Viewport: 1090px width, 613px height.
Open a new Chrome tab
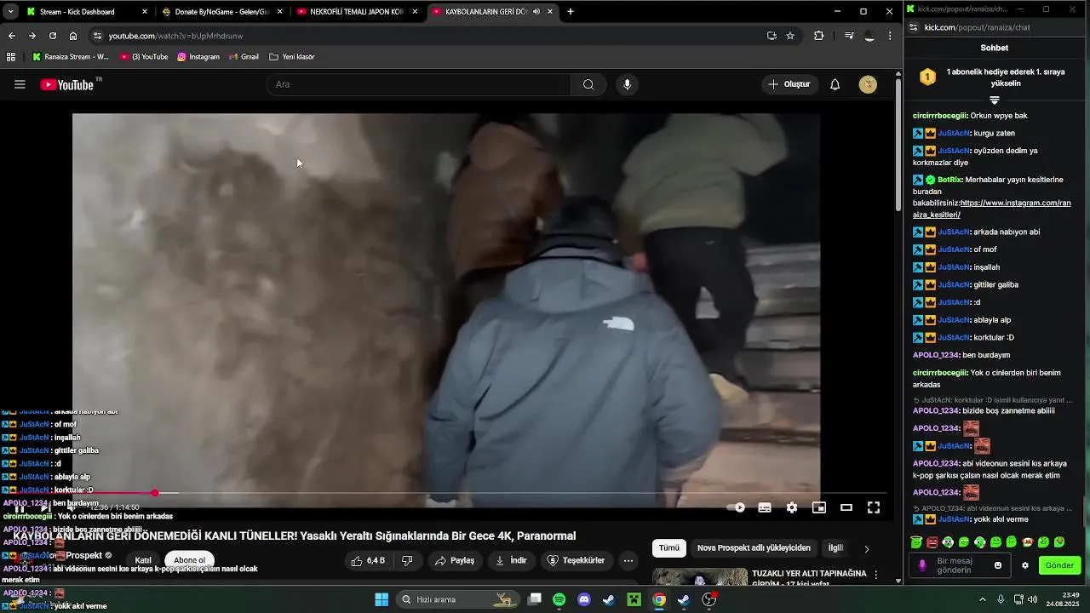(x=571, y=12)
